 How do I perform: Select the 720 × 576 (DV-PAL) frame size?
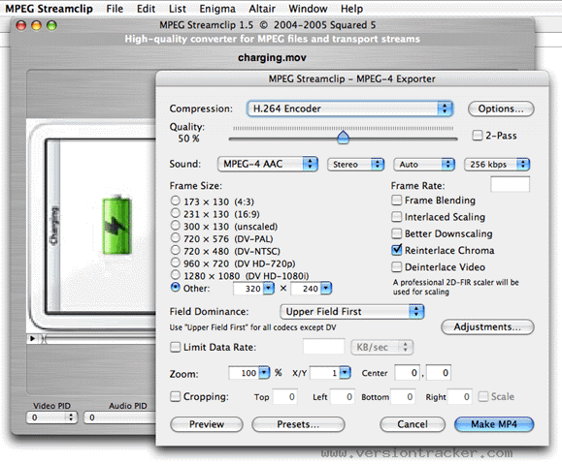point(176,238)
